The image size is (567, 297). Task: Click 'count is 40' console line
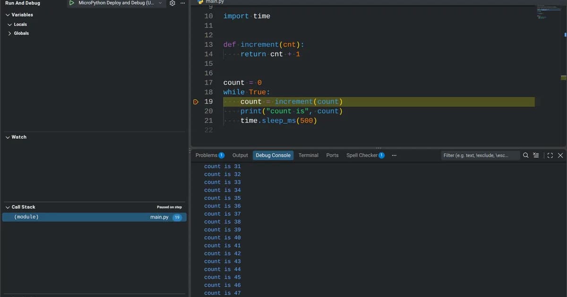(222, 237)
